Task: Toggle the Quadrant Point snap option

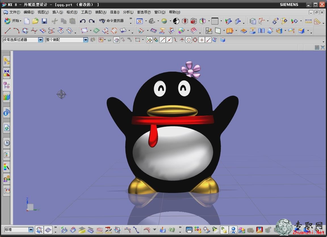Action: [195, 40]
